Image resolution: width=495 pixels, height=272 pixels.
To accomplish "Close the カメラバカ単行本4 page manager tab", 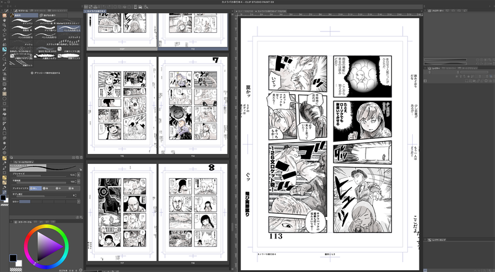I will coord(85,11).
